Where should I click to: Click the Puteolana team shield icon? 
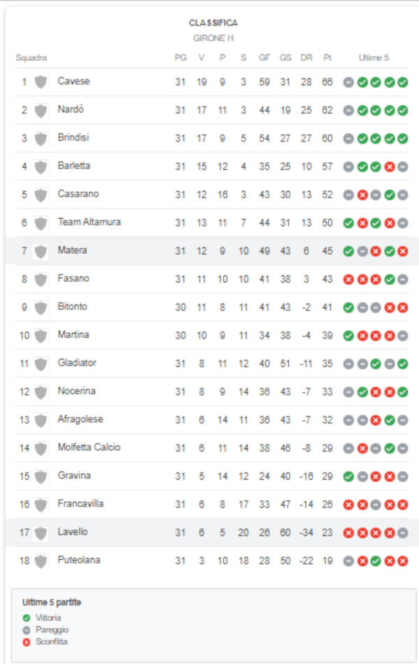coord(41,561)
